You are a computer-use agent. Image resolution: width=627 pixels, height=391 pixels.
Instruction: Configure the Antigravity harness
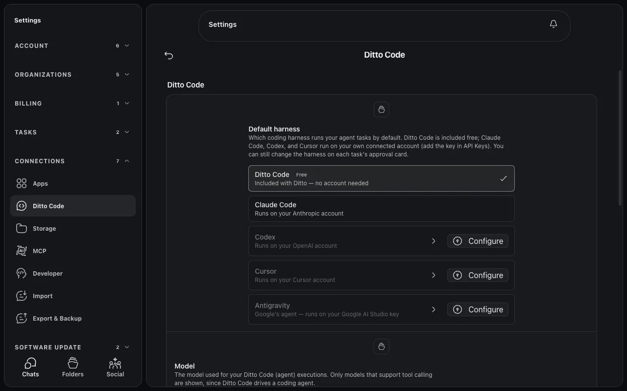click(x=478, y=309)
